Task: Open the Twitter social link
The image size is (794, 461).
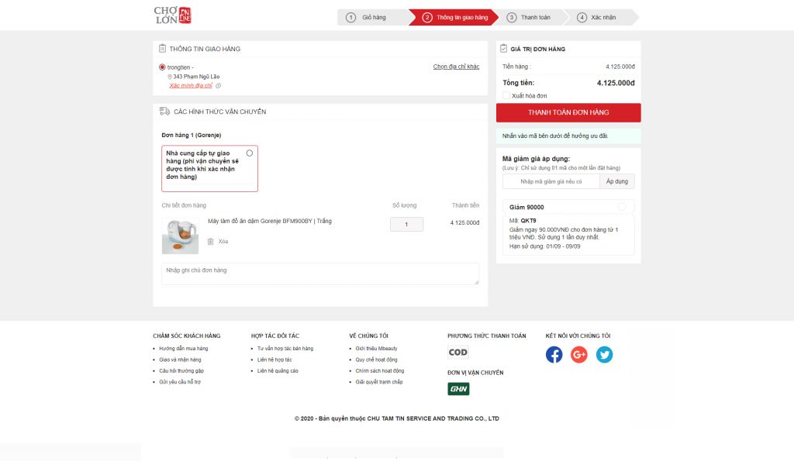Action: (x=604, y=355)
